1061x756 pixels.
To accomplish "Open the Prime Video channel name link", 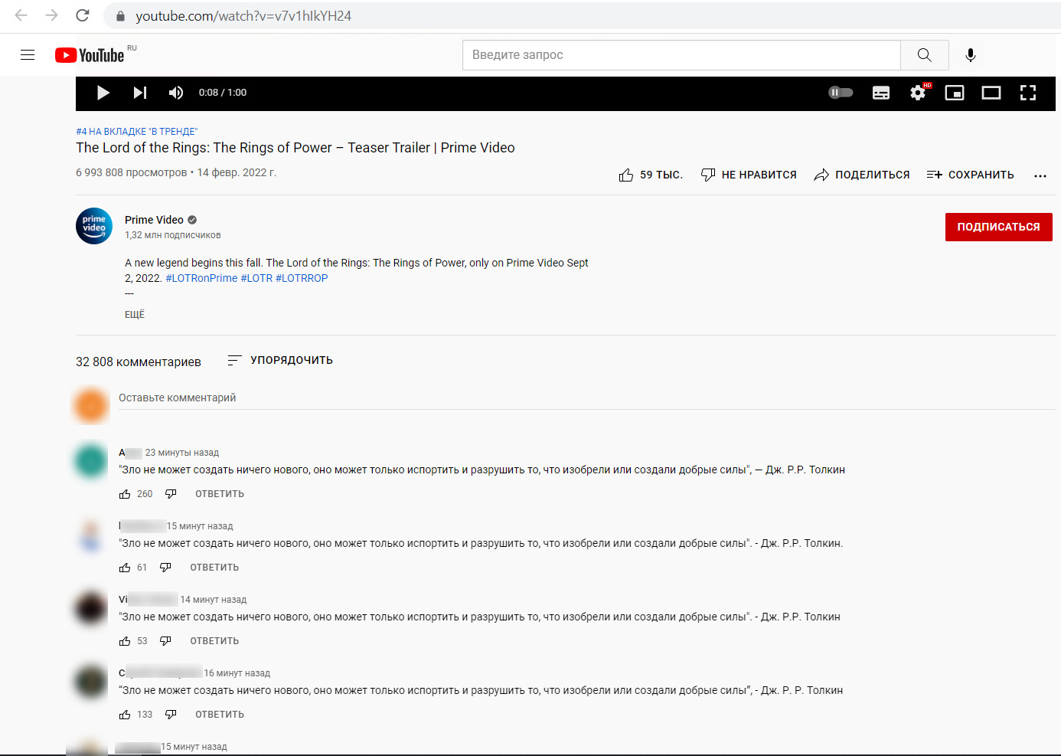I will tap(154, 220).
